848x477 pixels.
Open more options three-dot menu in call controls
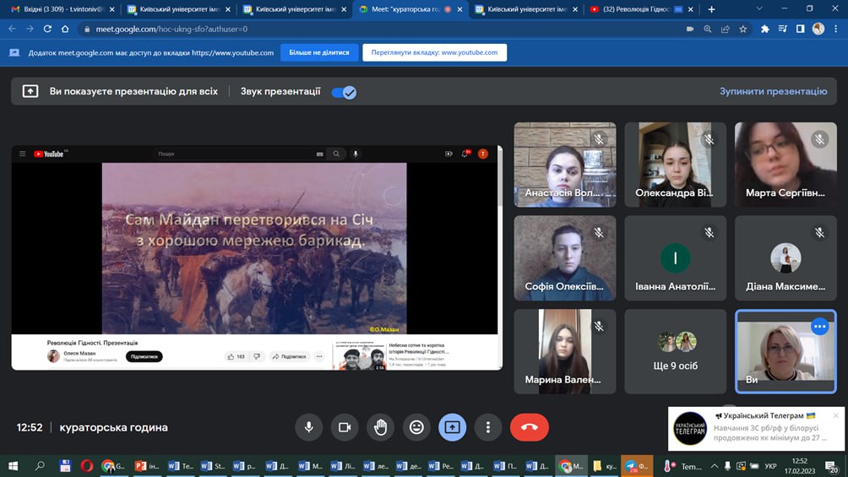(x=488, y=427)
